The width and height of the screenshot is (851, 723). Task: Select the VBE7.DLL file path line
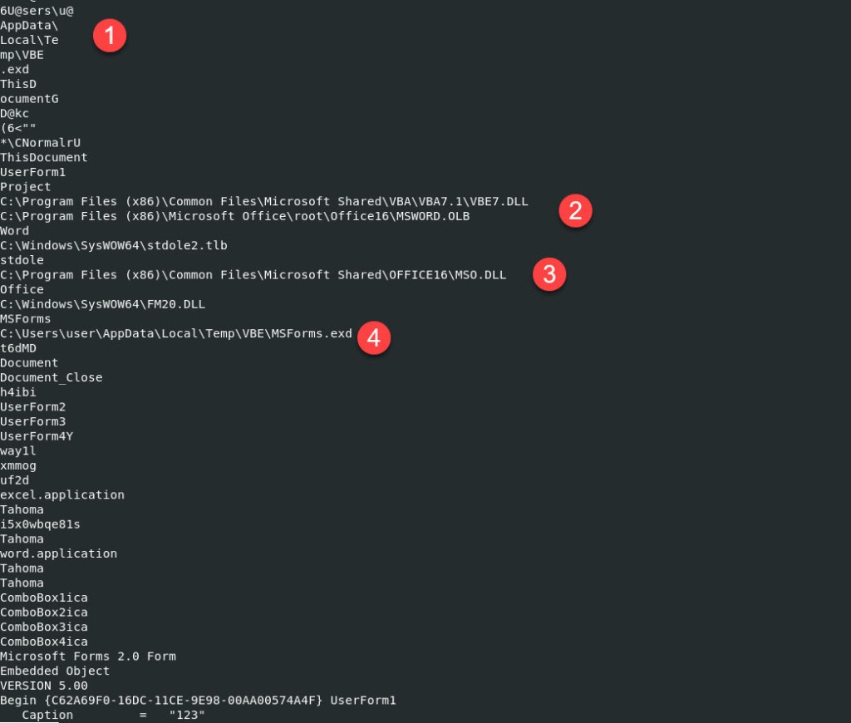pos(264,202)
